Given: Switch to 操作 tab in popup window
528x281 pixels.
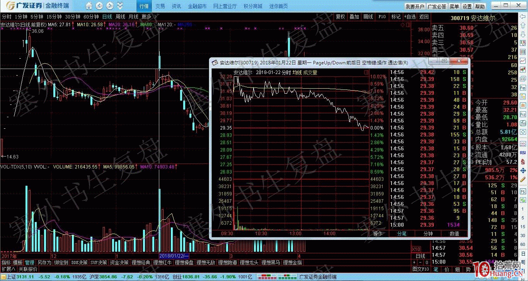Looking at the screenshot, I should [x=378, y=234].
